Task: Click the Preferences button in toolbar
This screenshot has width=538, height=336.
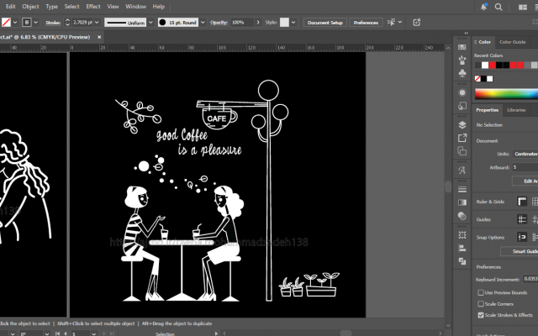Action: 366,23
